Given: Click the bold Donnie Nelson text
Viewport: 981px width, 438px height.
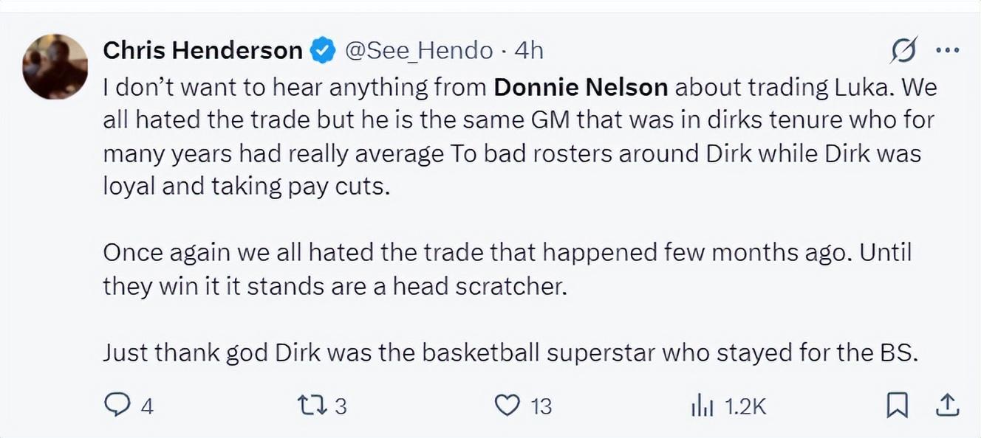Looking at the screenshot, I should point(581,88).
